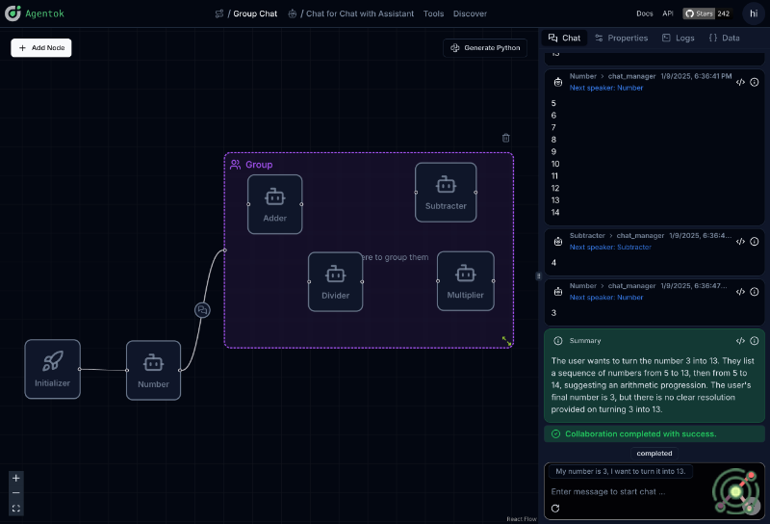Viewport: 770px width, 524px height.
Task: Click the Add Node button
Action: click(41, 47)
